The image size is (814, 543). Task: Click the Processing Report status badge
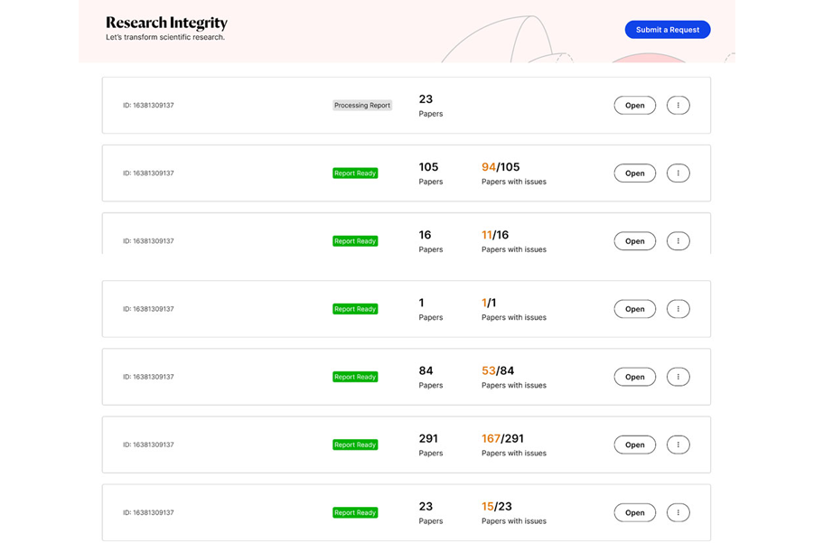[362, 106]
